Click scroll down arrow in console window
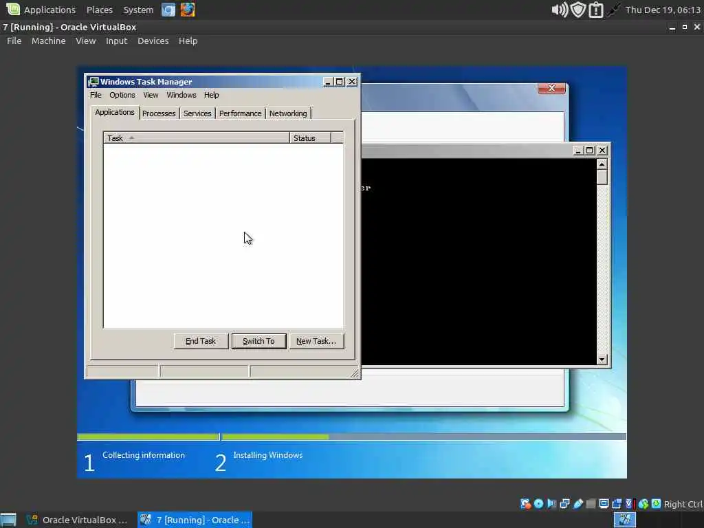The image size is (704, 528). coord(602,359)
